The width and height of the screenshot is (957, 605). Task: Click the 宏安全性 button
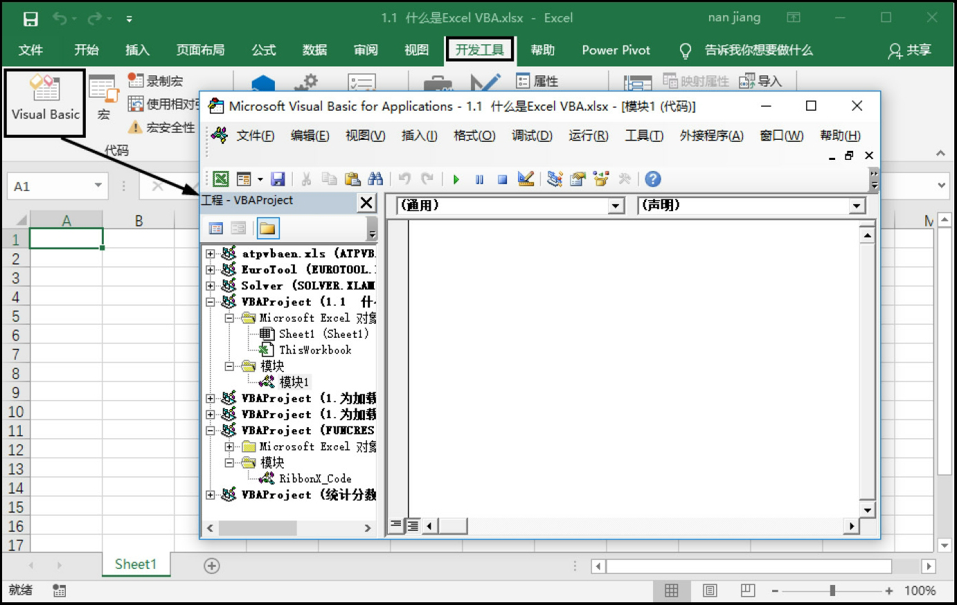pyautogui.click(x=162, y=127)
